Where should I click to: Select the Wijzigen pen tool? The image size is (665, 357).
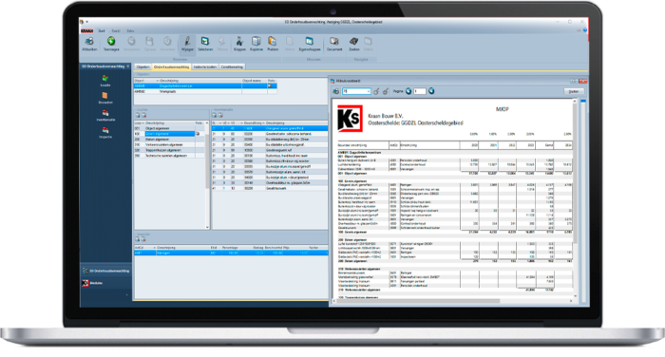[x=187, y=44]
